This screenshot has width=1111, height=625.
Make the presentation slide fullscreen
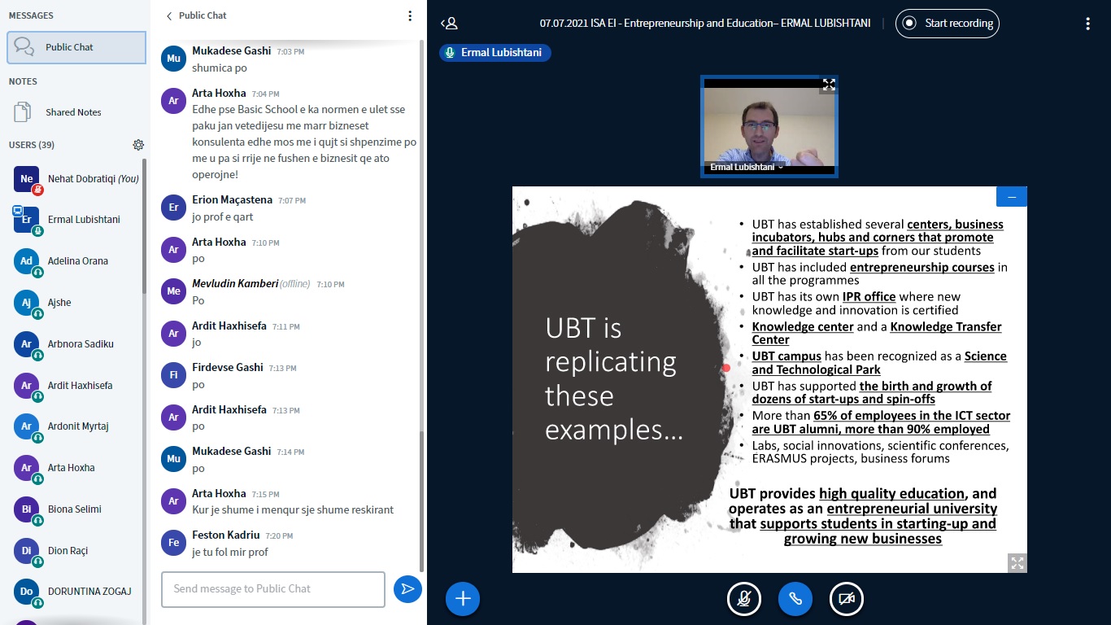(x=1017, y=562)
